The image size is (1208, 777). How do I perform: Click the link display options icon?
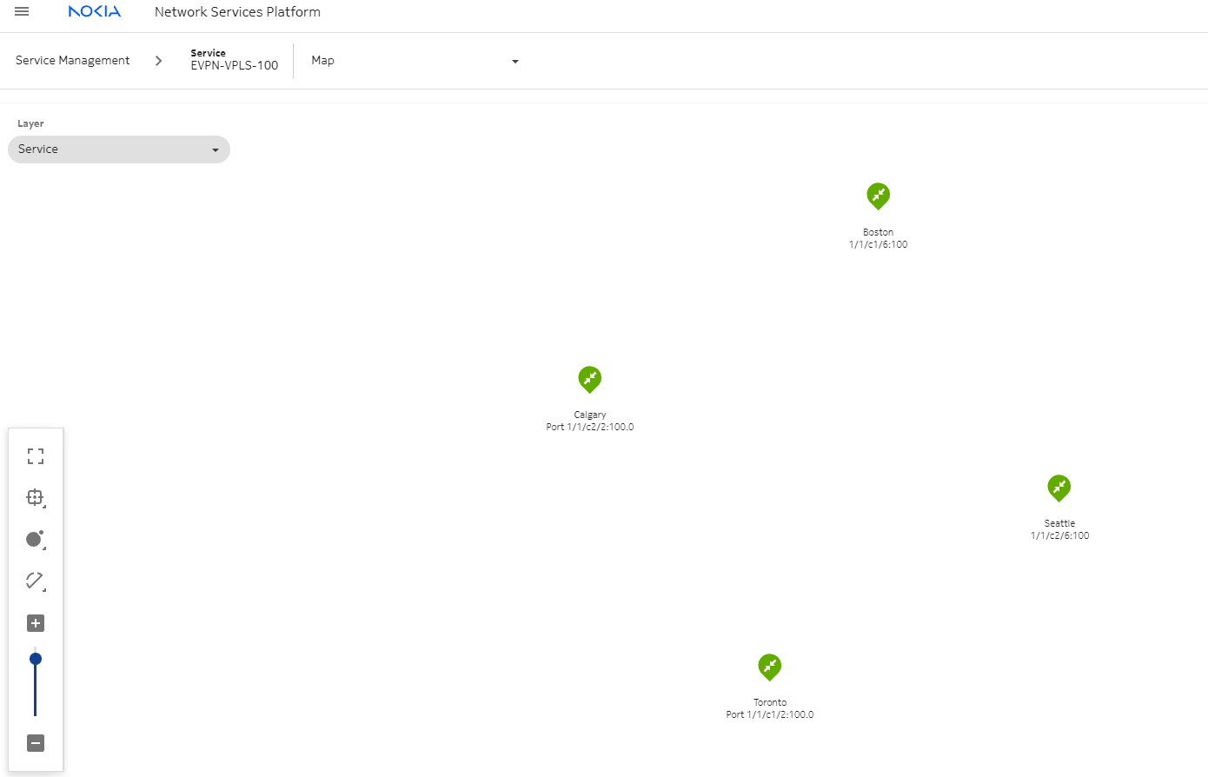(36, 581)
